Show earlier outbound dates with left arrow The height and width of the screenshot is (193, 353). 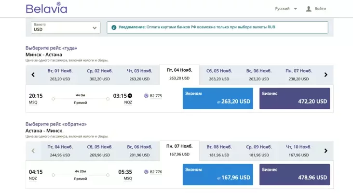click(x=33, y=75)
